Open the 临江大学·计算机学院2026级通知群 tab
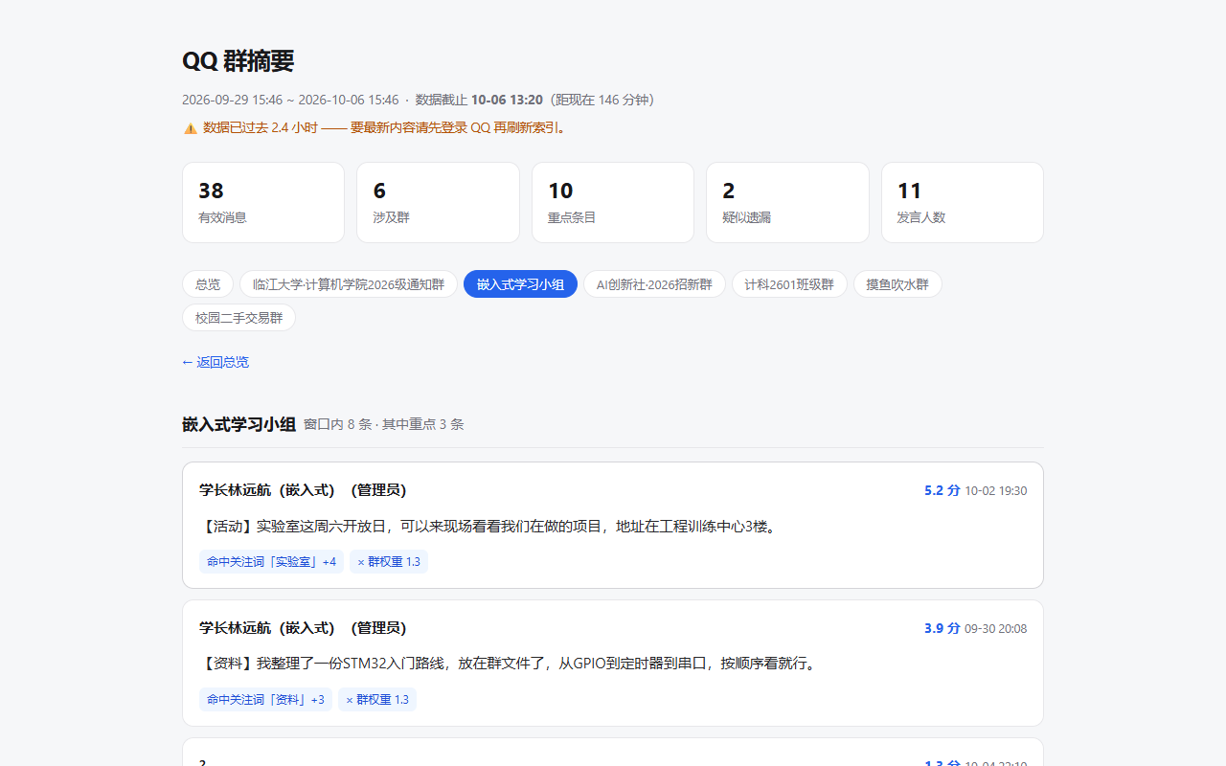 click(x=349, y=284)
